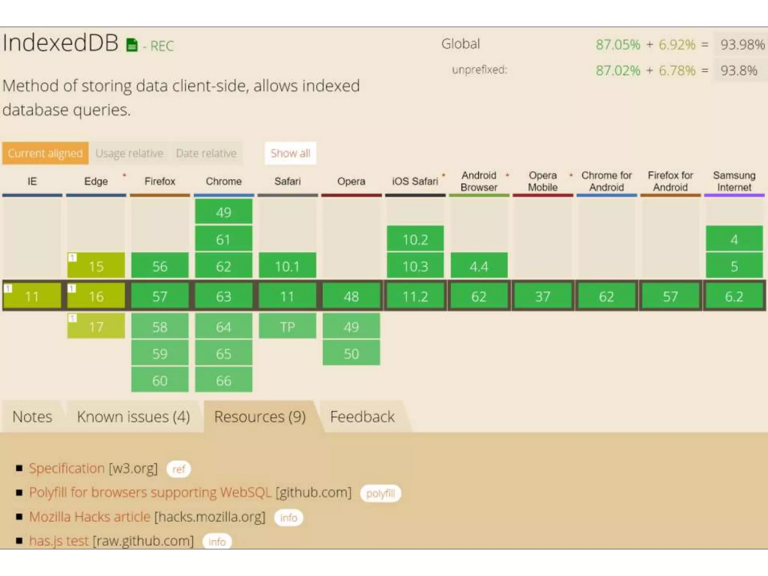Open the Resources (9) tab

point(260,417)
